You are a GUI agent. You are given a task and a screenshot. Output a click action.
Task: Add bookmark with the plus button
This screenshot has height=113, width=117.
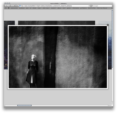[x=18, y=6]
